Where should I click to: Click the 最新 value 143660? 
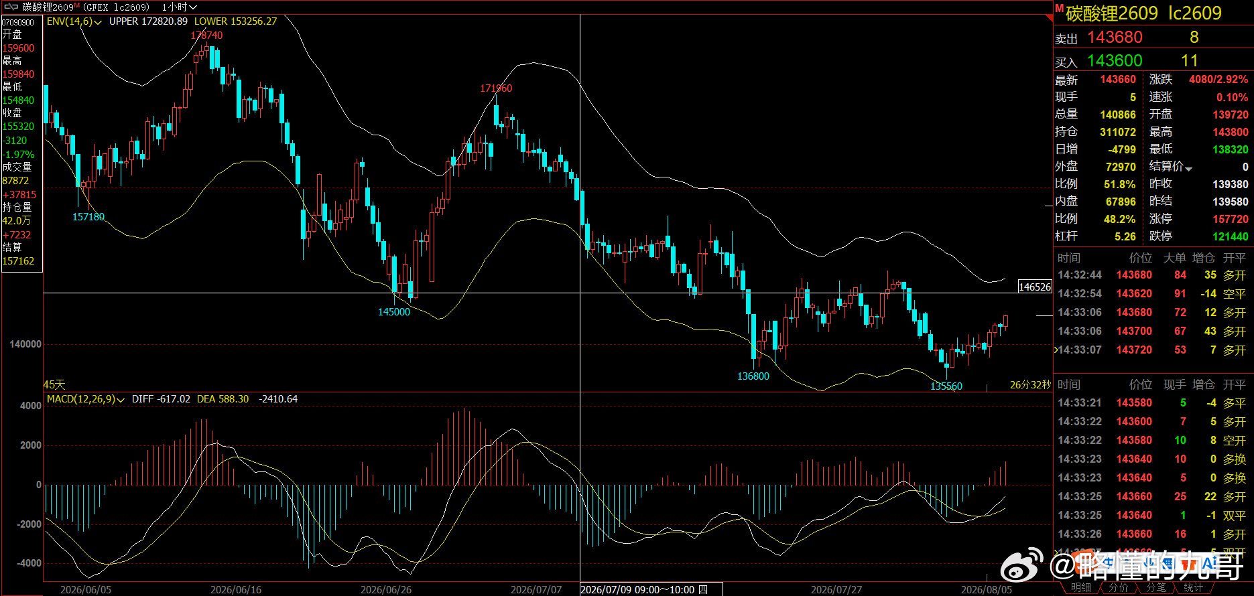(x=1118, y=80)
